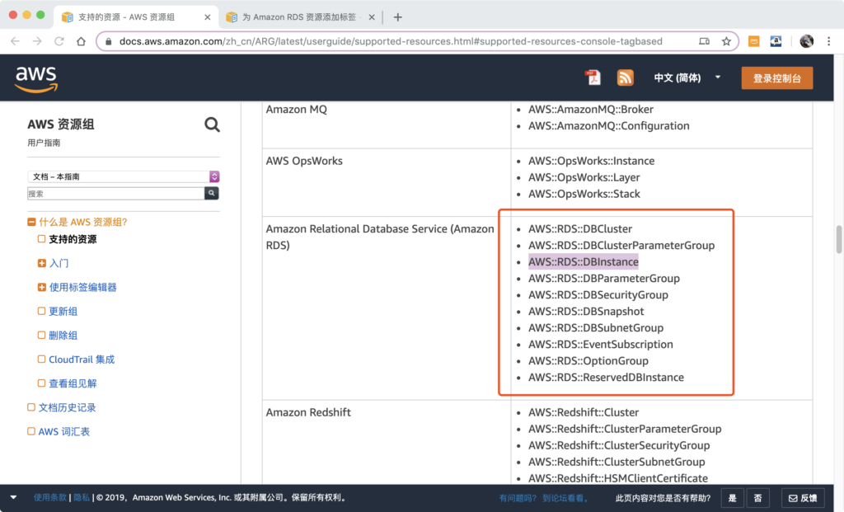Image resolution: width=844 pixels, height=512 pixels.
Task: Click AWS::Redshift::Cluster list entry
Action: (x=583, y=412)
